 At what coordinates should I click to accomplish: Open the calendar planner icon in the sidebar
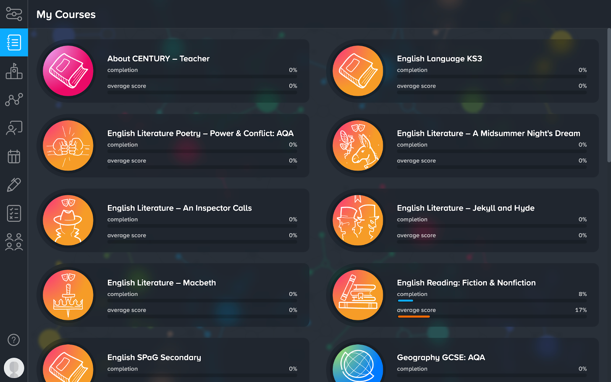[x=14, y=156]
